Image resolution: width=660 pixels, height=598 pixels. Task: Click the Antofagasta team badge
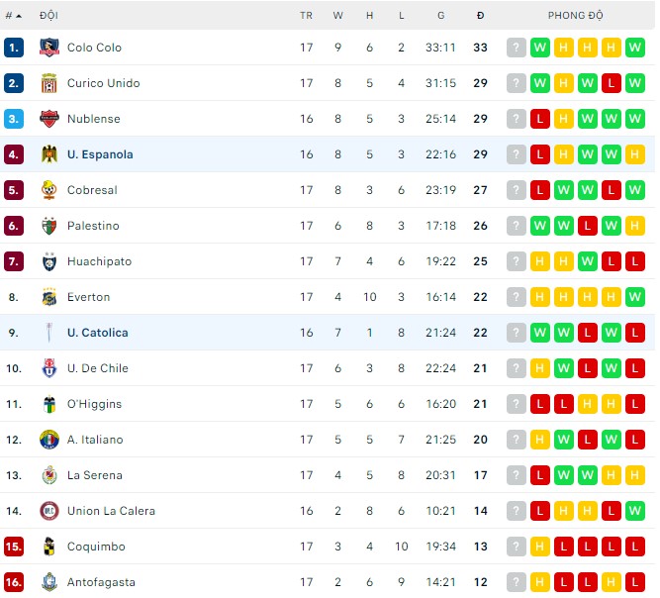pos(49,582)
